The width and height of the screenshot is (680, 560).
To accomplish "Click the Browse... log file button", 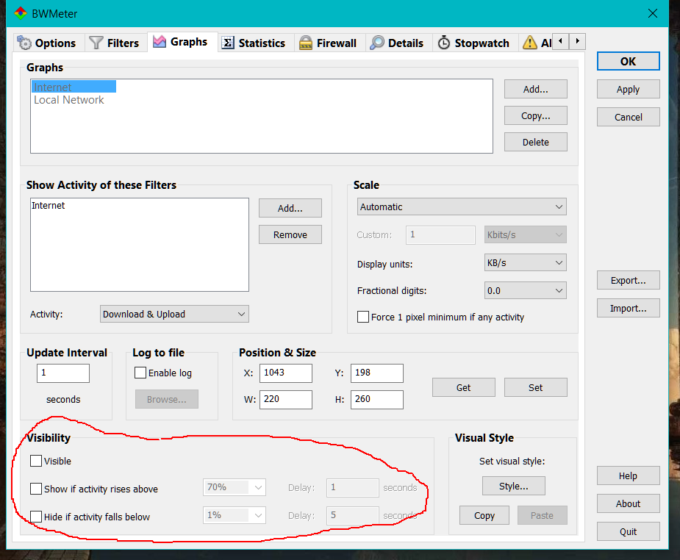I will coord(167,399).
